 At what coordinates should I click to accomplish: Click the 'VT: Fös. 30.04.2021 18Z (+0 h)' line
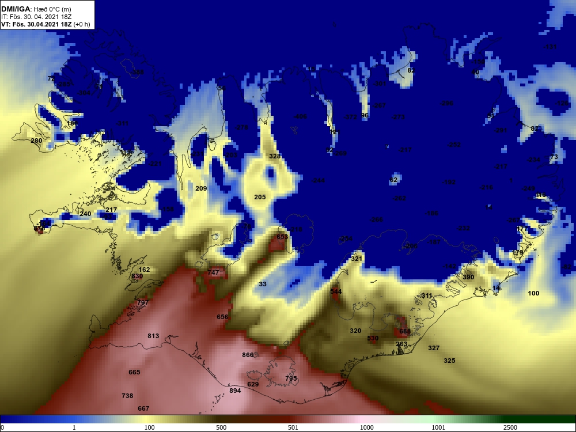tap(46, 24)
